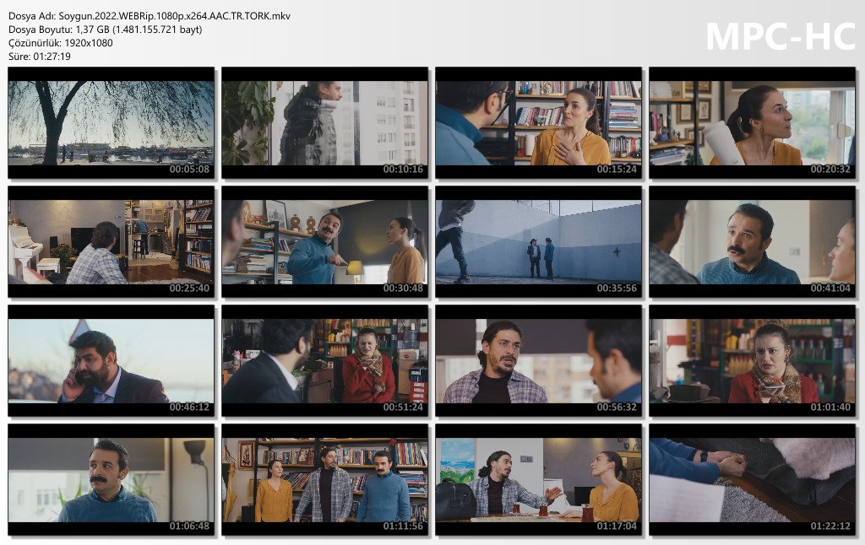Select the thumbnail stamped 01:11:56
The height and width of the screenshot is (545, 865).
[325, 479]
